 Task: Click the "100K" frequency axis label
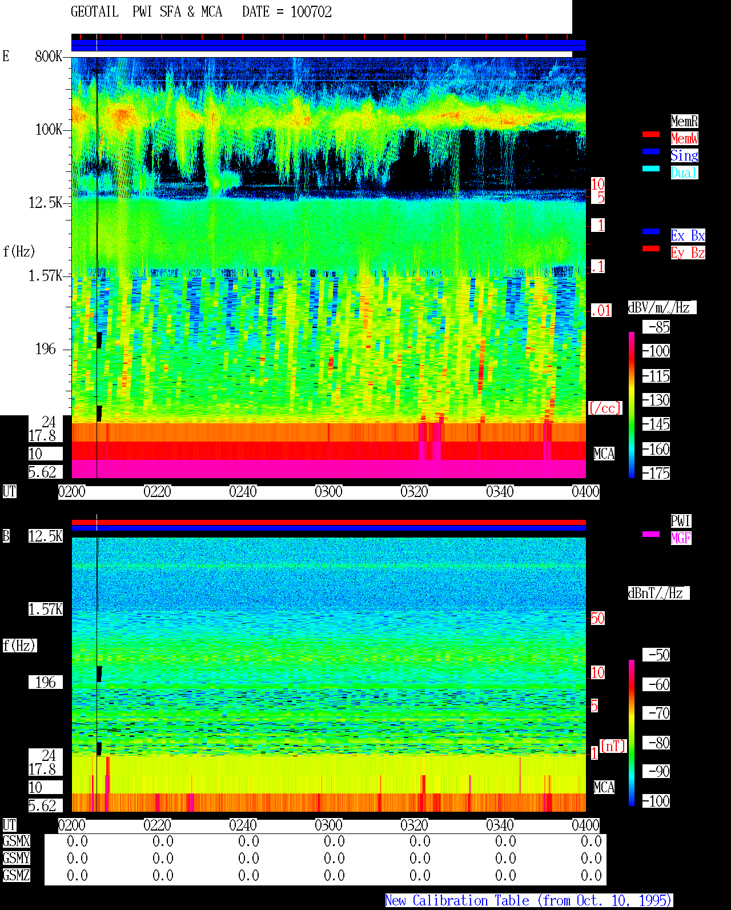click(49, 130)
